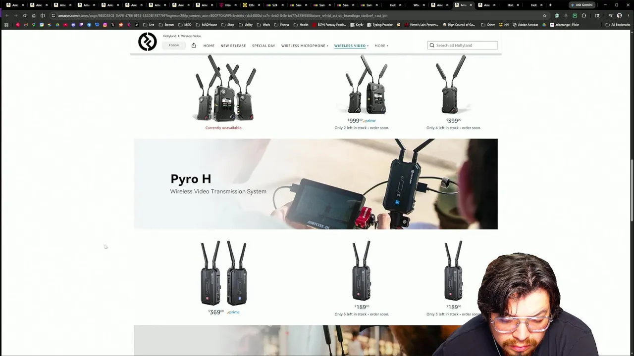Follow the Hollyland store
The width and height of the screenshot is (634, 356).
point(174,45)
